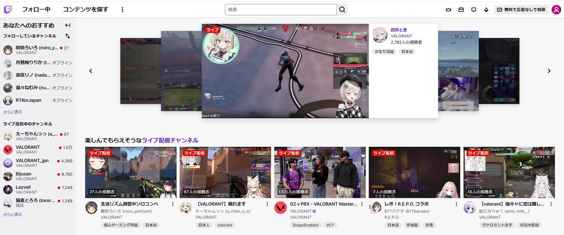Open G2 v PRX stream thumbnail

[x=320, y=173]
